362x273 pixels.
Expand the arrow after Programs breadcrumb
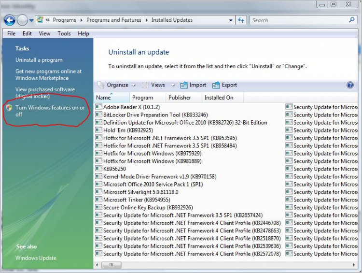(81, 20)
